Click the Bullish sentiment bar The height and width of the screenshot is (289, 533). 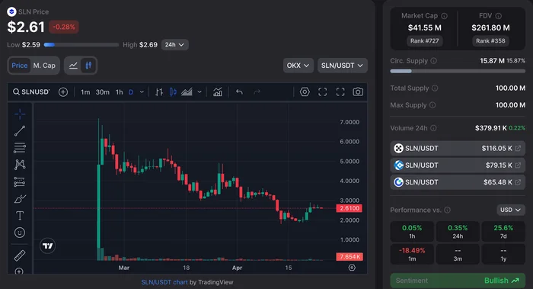[458, 281]
